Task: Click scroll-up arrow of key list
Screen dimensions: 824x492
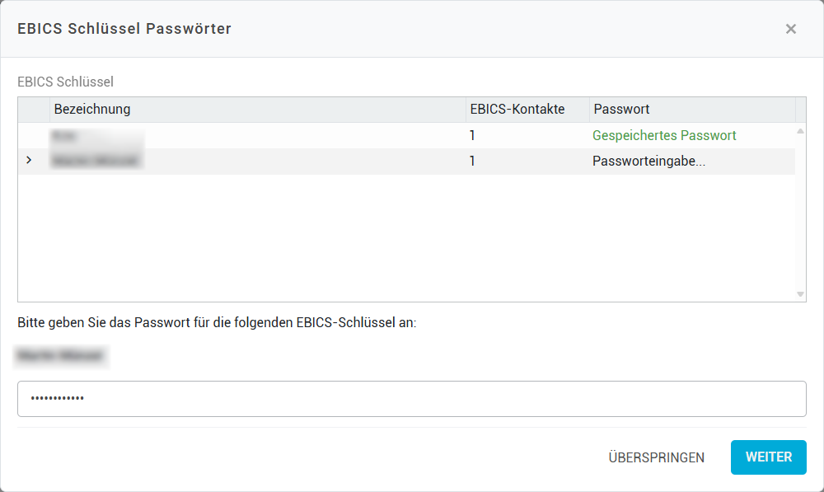Action: click(x=800, y=131)
